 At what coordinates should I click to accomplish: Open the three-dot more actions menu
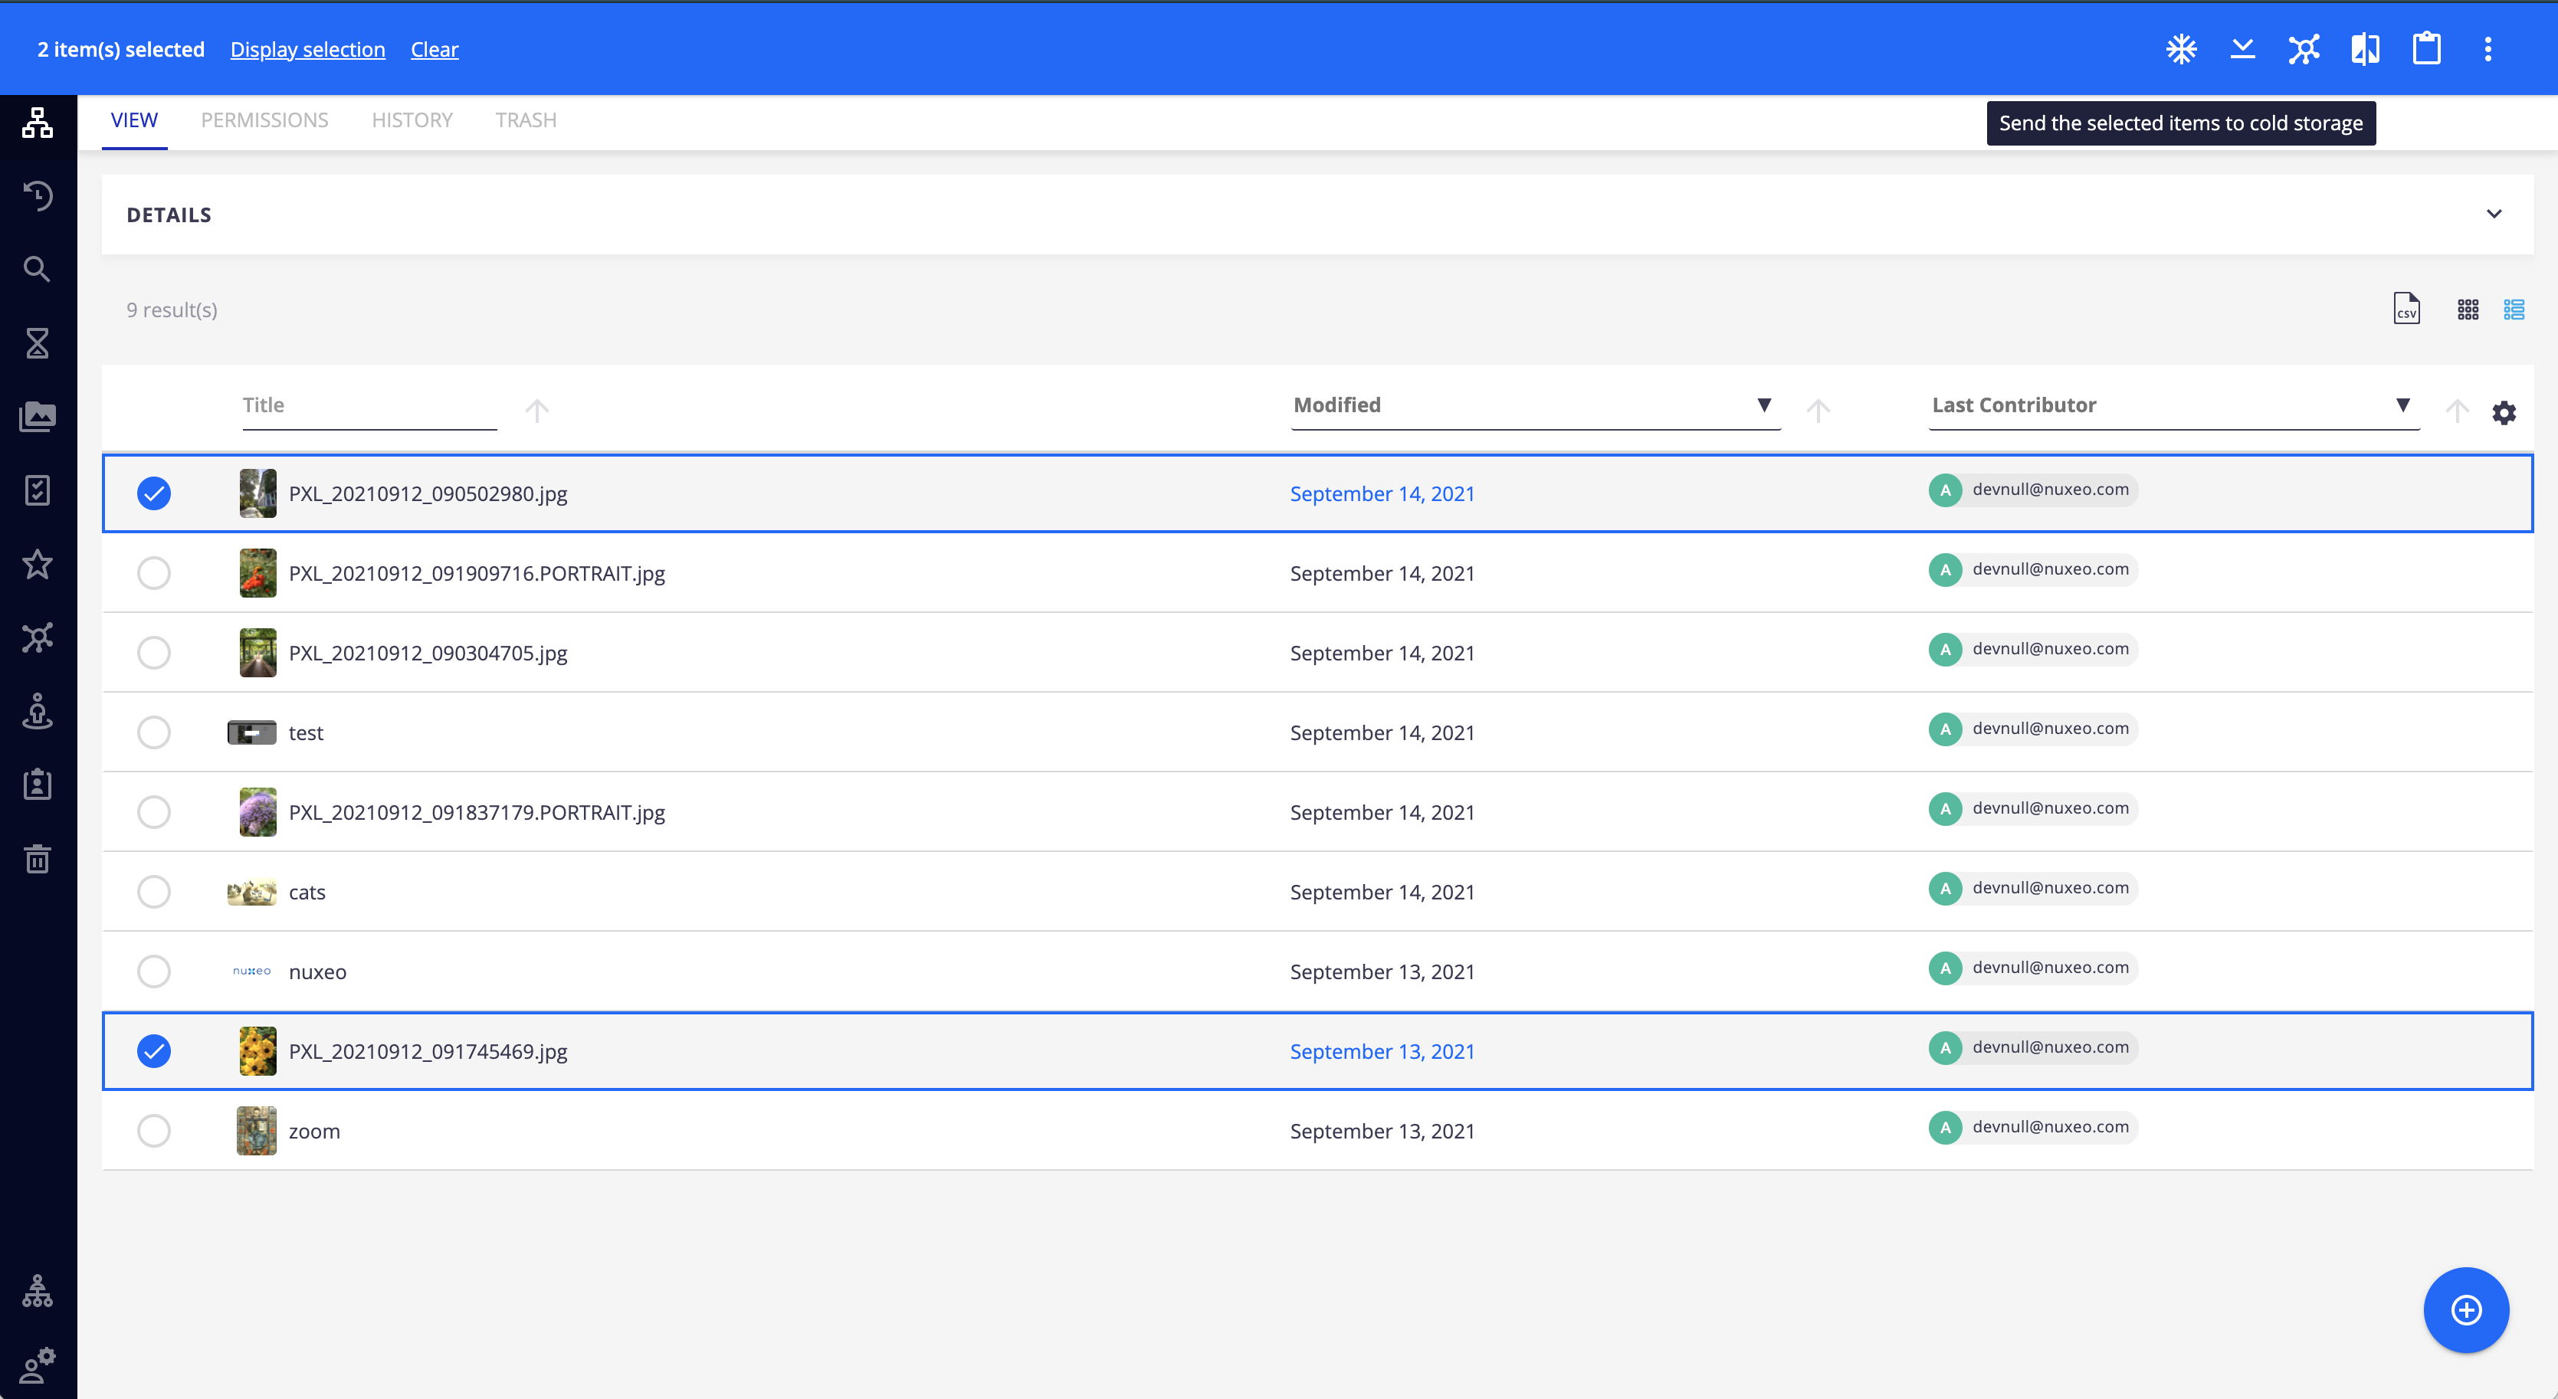pos(2487,49)
